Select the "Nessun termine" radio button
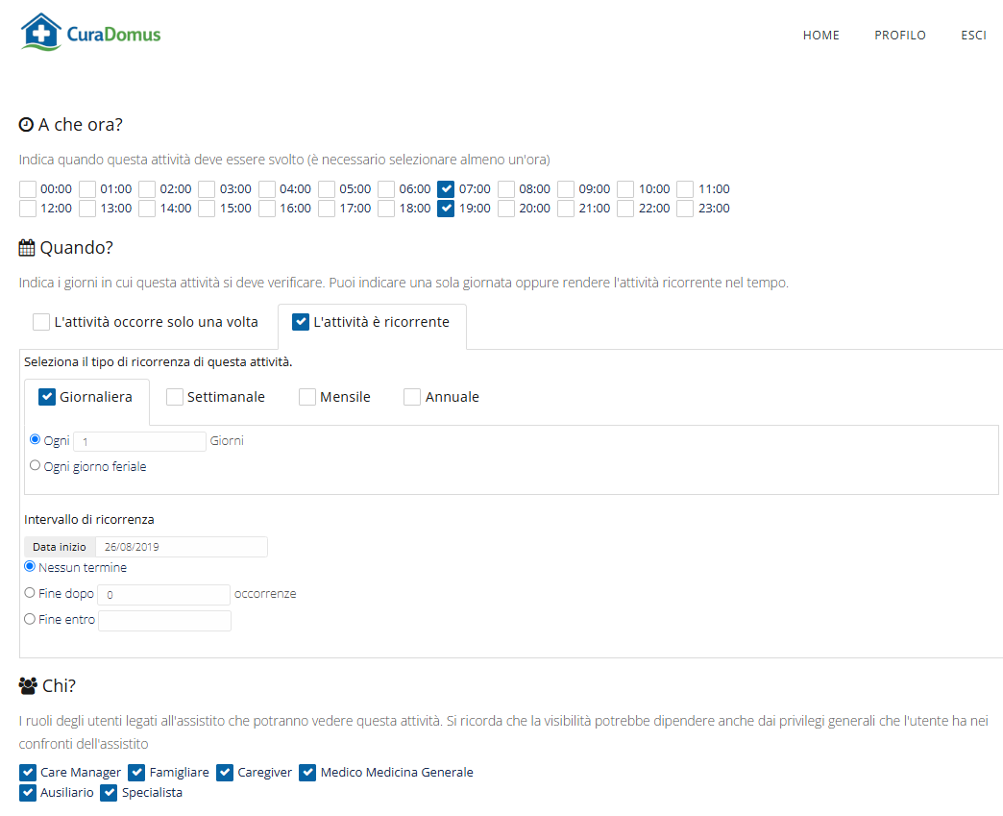Image resolution: width=1003 pixels, height=816 pixels. [x=30, y=566]
